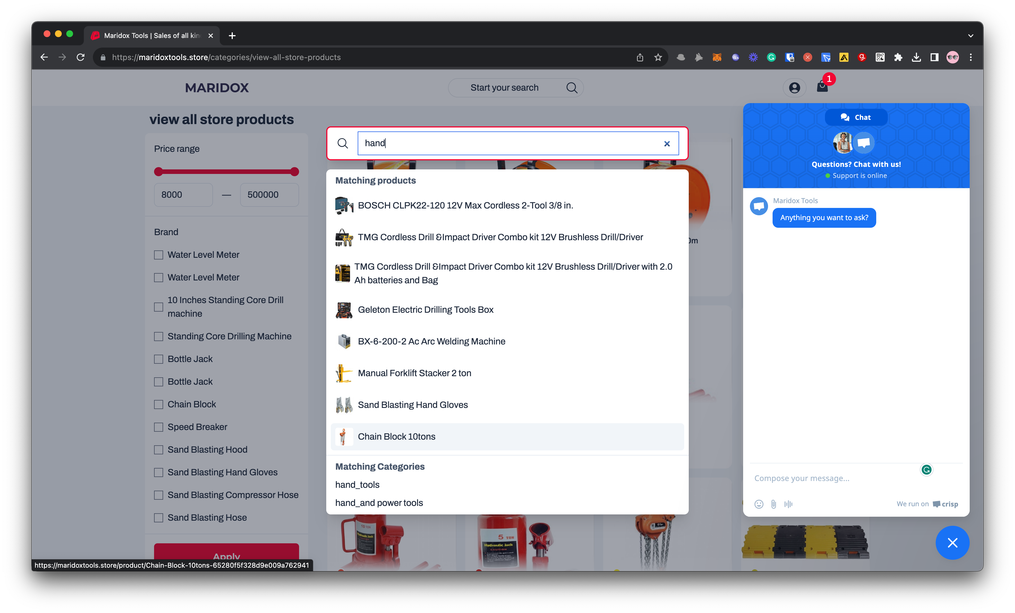The image size is (1015, 613).
Task: Check the second Water Level Meter box
Action: click(159, 278)
